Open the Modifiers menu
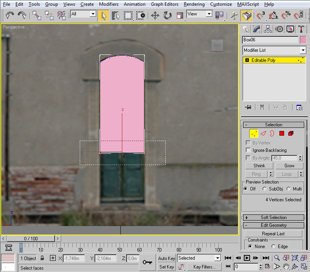The image size is (310, 272). click(109, 4)
